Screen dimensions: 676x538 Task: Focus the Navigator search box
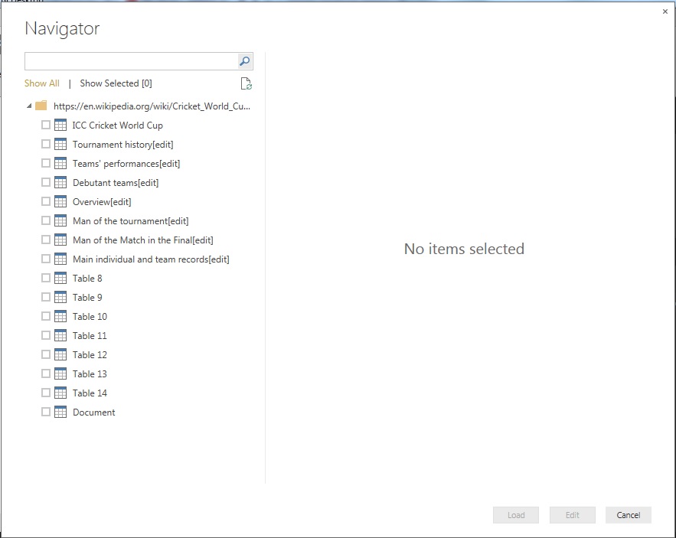[131, 61]
